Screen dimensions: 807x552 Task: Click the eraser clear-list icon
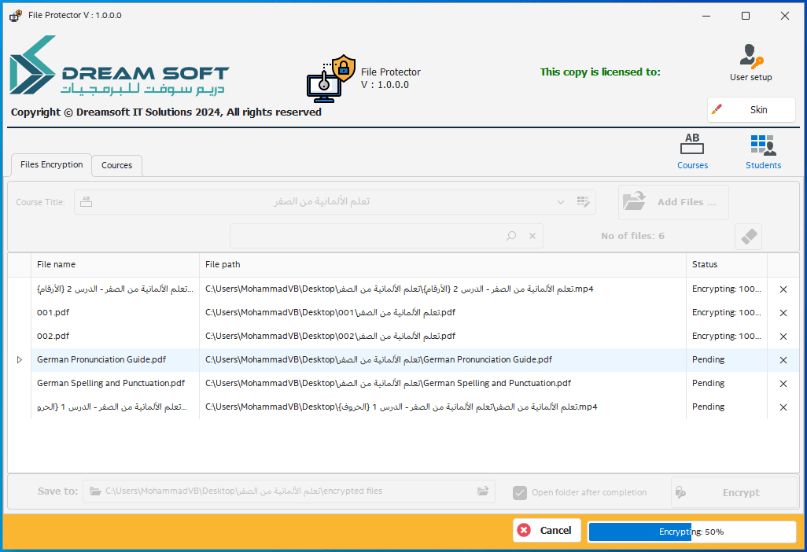(748, 236)
